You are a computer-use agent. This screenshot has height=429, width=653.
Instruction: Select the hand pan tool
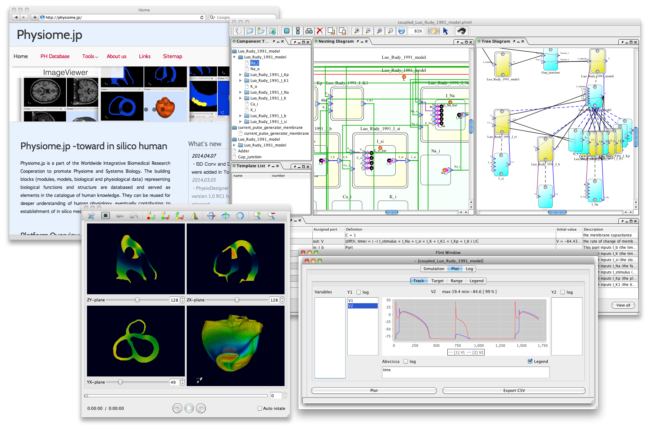pyautogui.click(x=433, y=31)
